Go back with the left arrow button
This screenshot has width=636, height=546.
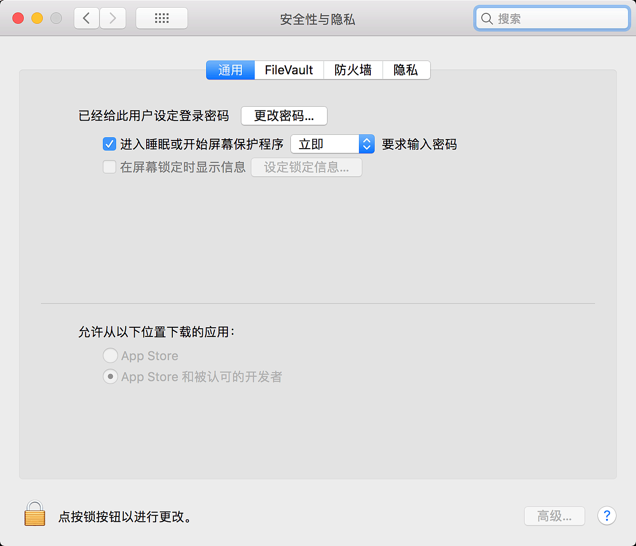tap(87, 19)
